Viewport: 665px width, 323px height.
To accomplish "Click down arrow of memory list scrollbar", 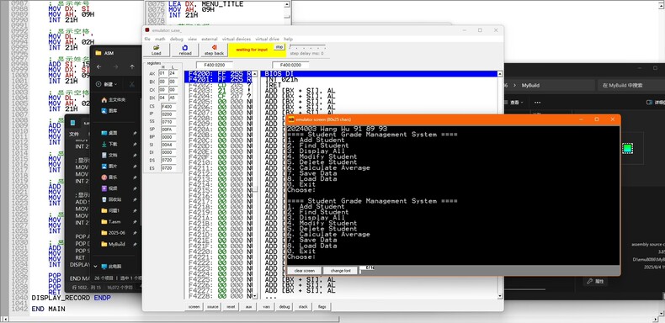I will (254, 295).
